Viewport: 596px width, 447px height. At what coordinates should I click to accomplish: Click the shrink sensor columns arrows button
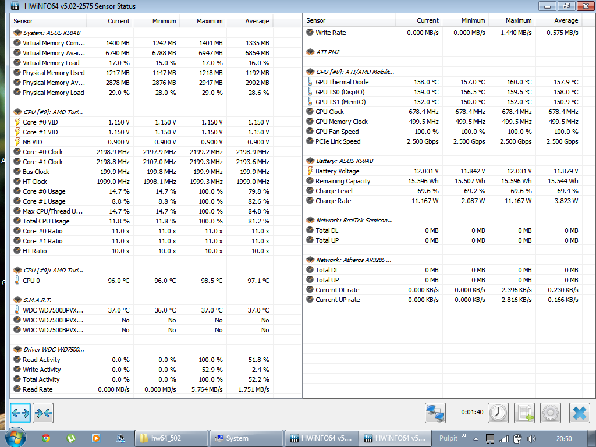pyautogui.click(x=43, y=413)
